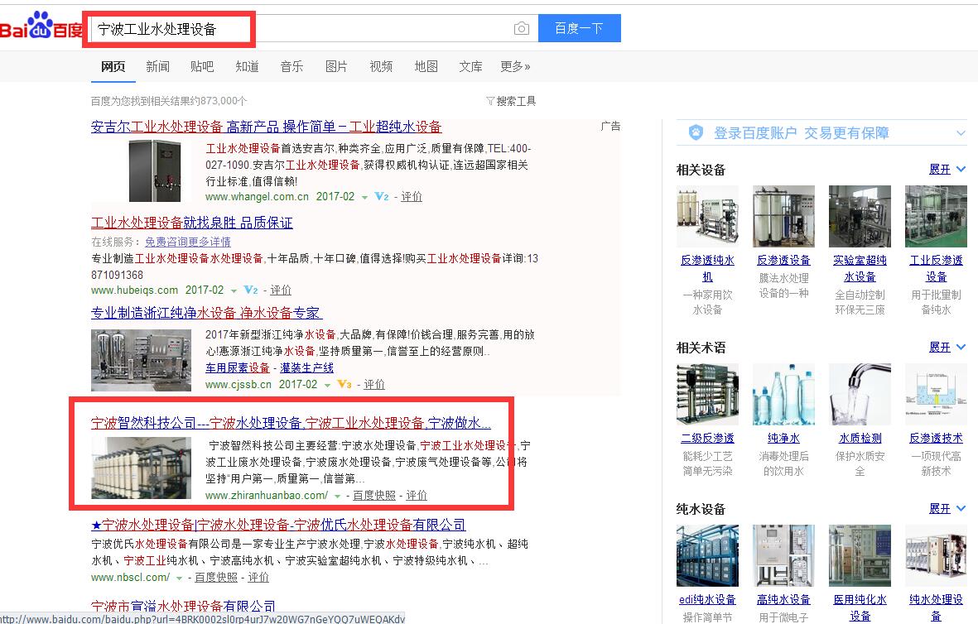Click the camera image-search icon
This screenshot has width=978, height=624.
[x=522, y=29]
